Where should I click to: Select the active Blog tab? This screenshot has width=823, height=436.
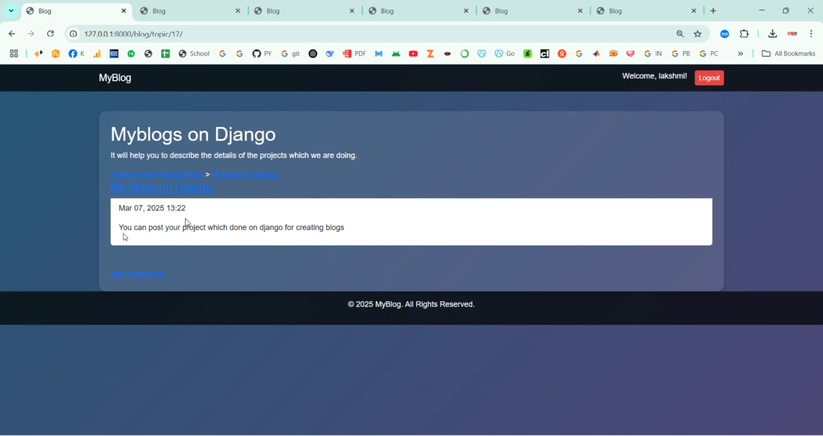pyautogui.click(x=77, y=11)
